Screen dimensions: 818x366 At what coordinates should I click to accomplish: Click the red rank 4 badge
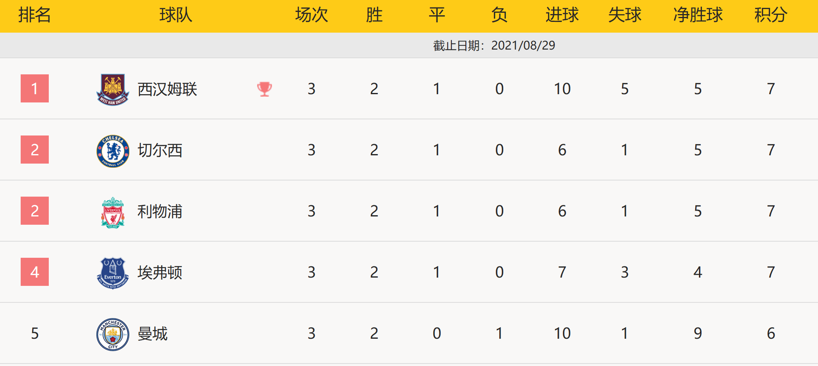[x=35, y=272]
